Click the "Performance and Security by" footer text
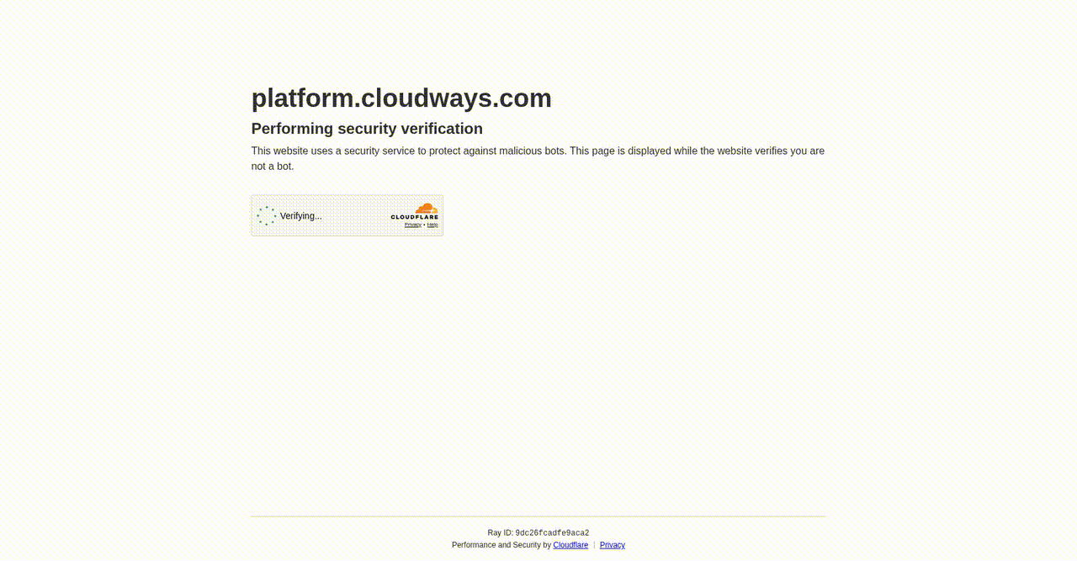The height and width of the screenshot is (561, 1077). [501, 545]
